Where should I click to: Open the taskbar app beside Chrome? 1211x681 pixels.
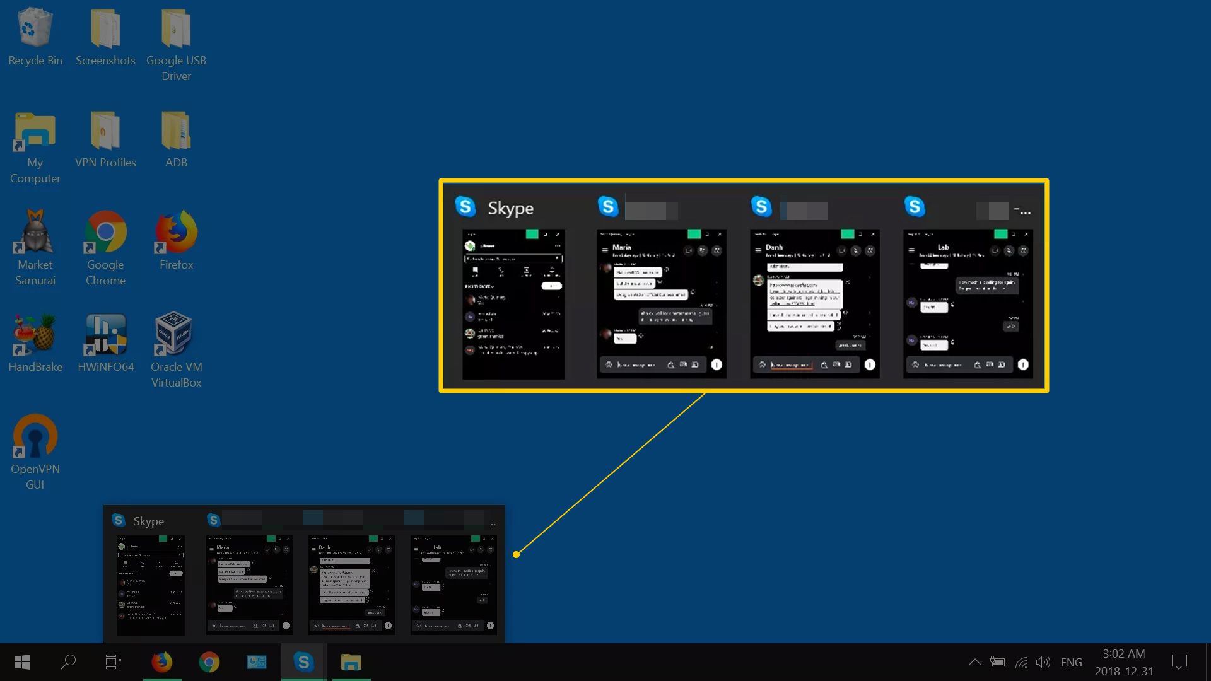coord(256,662)
